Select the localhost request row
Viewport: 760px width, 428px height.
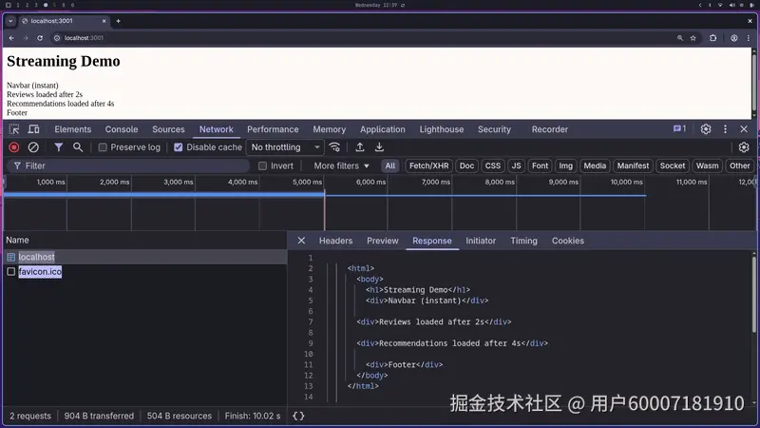point(145,257)
